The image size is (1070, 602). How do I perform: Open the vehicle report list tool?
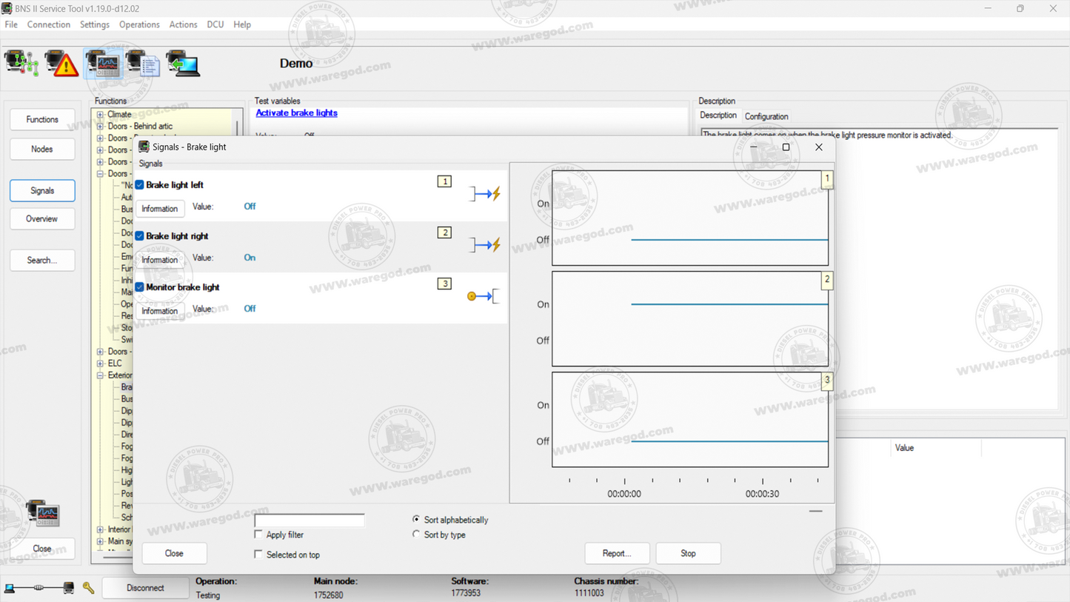[x=145, y=63]
